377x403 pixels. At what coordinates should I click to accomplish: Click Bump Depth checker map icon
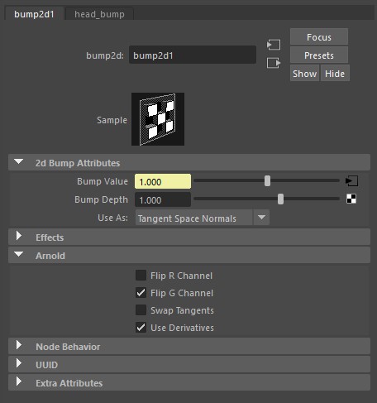[351, 199]
